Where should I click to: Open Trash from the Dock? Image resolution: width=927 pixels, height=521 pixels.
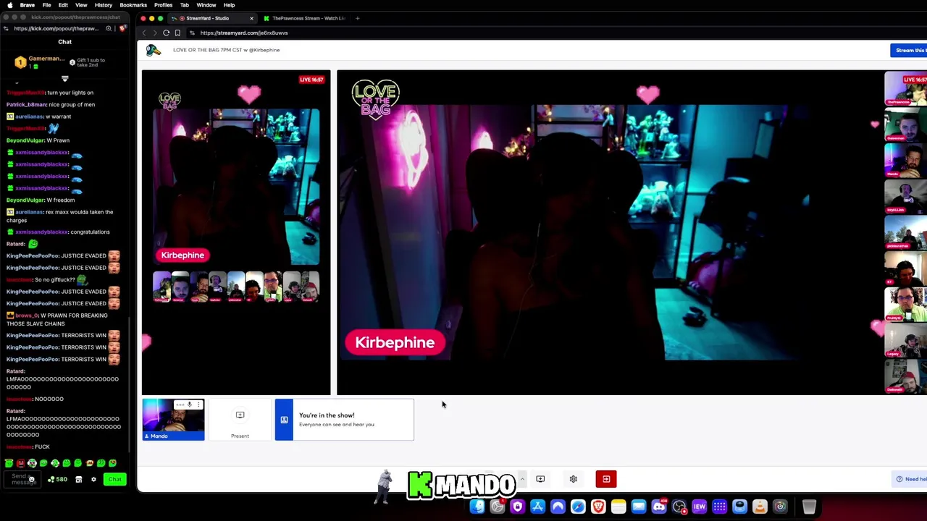pos(809,507)
